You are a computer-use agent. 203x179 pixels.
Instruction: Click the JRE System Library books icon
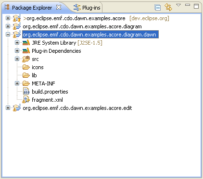26,42
